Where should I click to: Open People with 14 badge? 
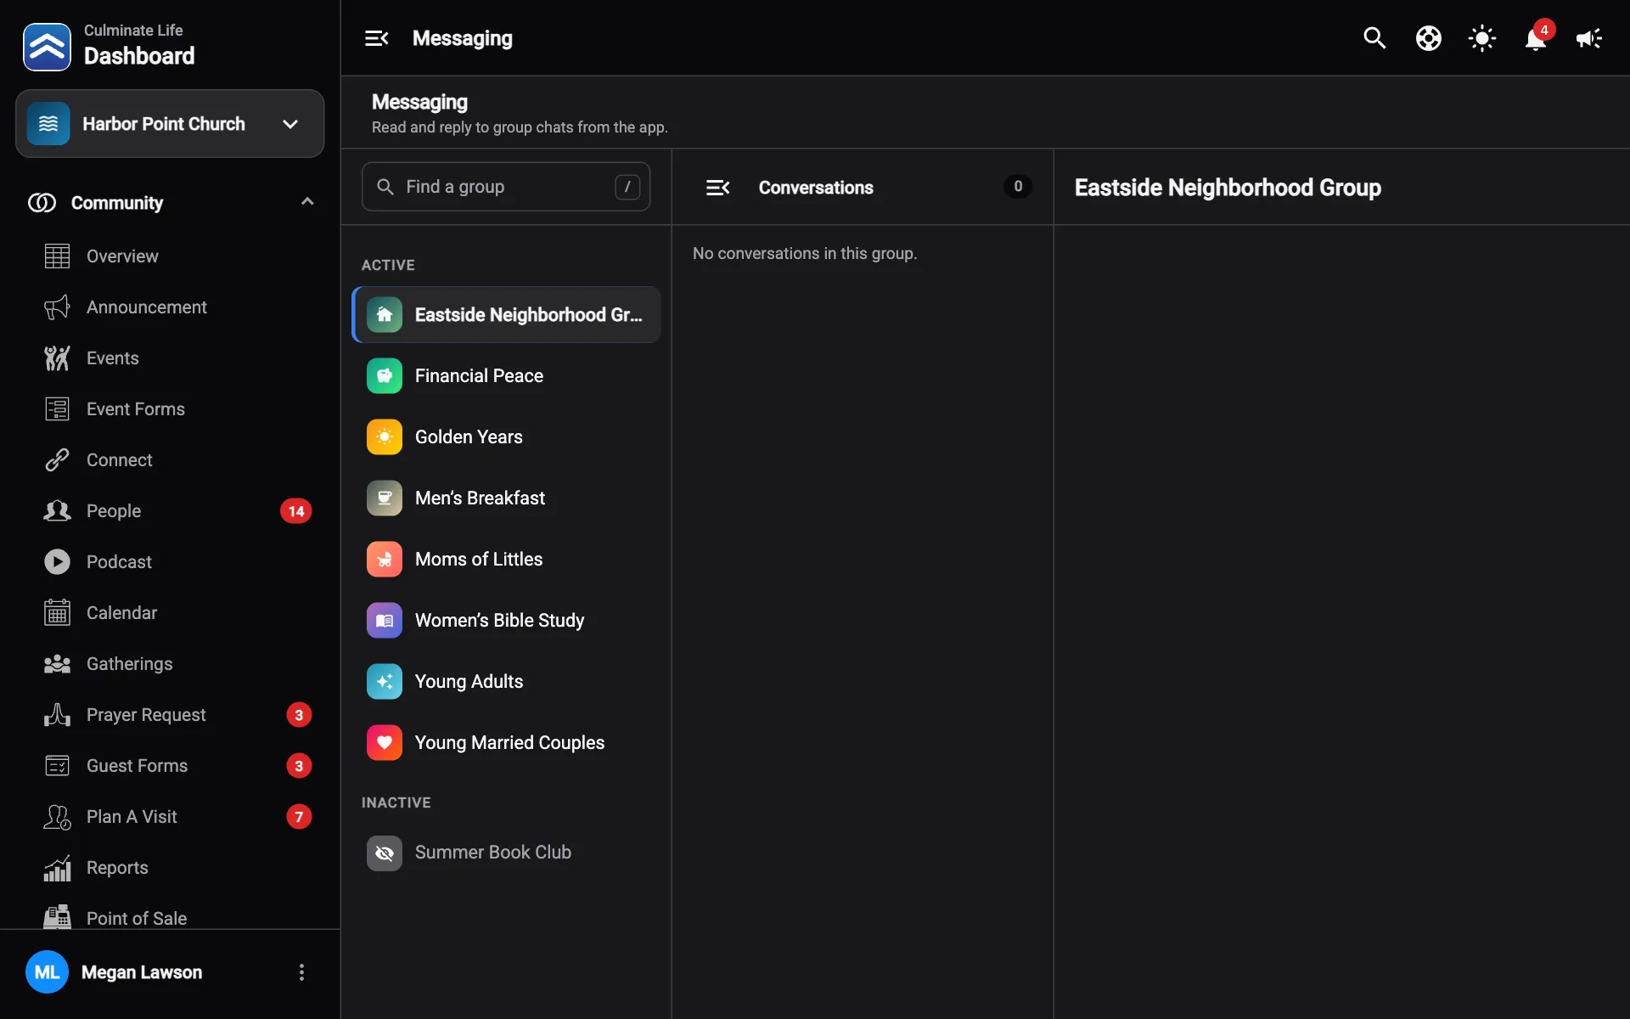(170, 511)
